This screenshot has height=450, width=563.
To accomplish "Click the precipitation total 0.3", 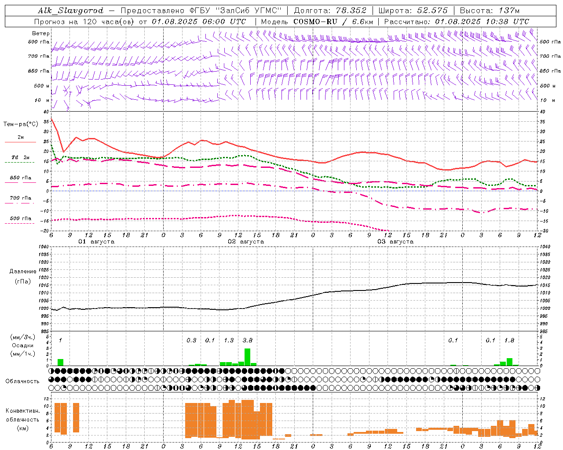I will pos(191,341).
